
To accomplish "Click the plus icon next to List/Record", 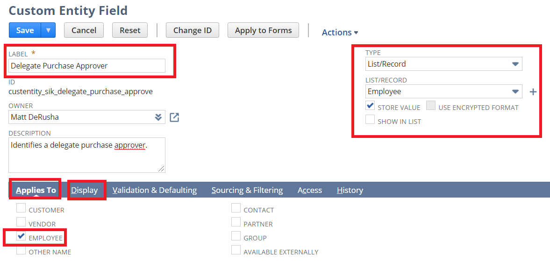I will tap(533, 92).
